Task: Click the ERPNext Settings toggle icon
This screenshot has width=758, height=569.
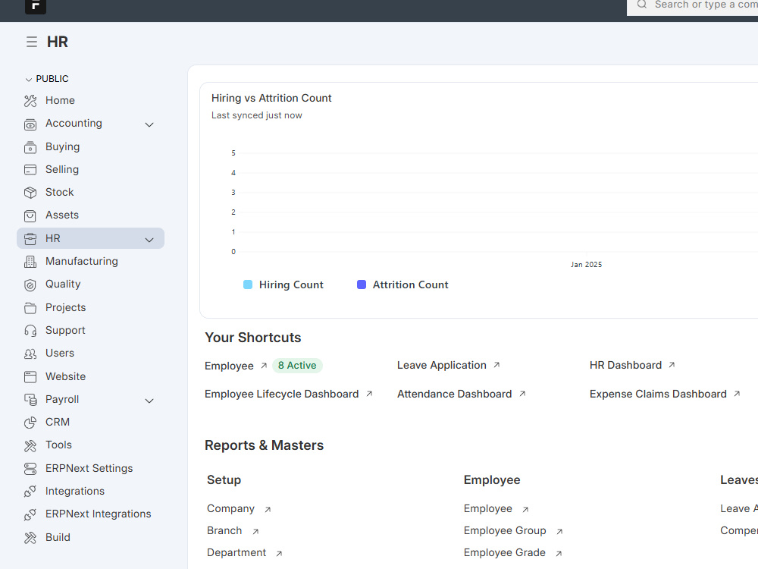Action: [30, 468]
